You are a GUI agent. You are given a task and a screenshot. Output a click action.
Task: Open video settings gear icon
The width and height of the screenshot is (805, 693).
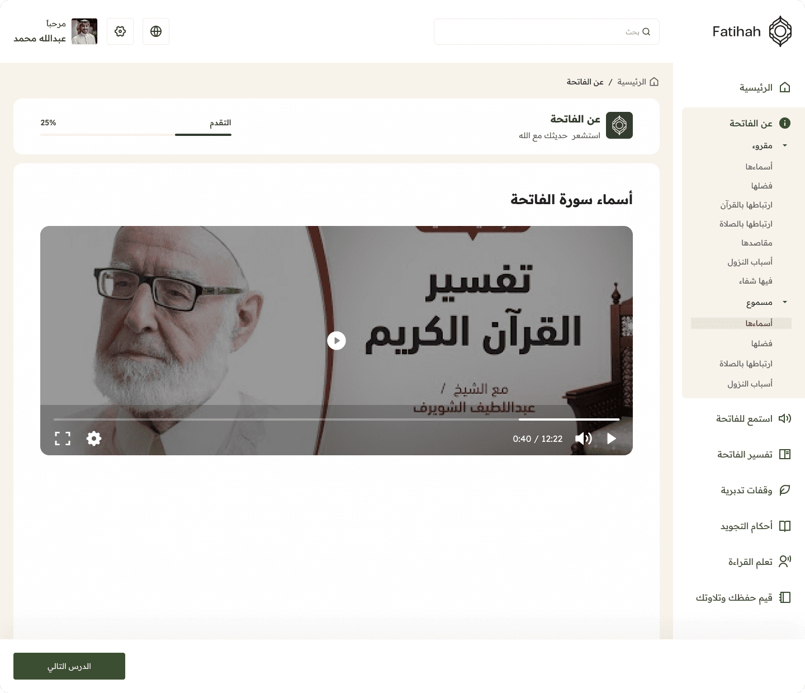point(94,439)
